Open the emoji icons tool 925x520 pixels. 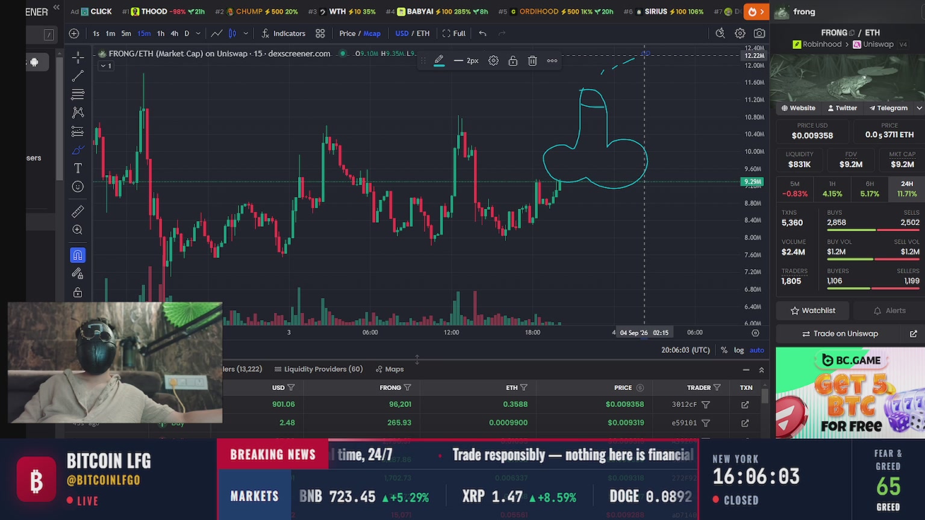click(78, 187)
